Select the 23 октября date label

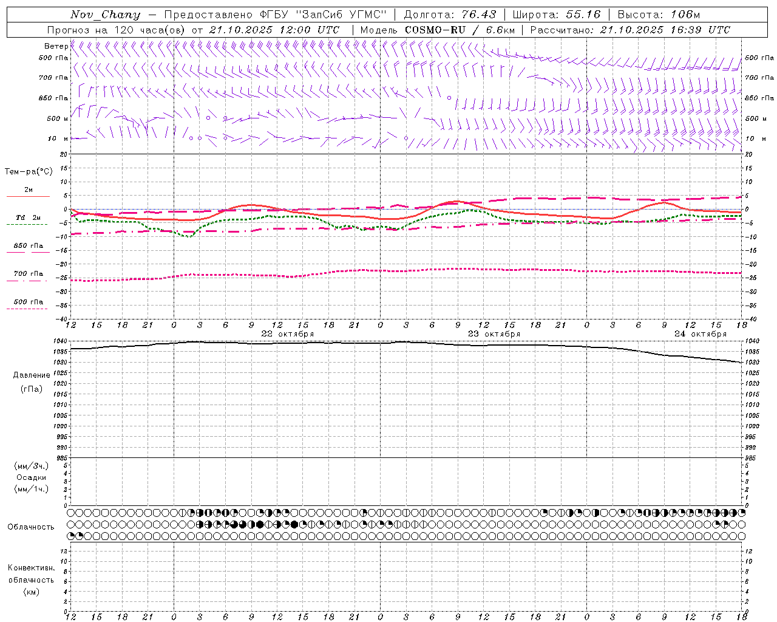[x=494, y=334]
